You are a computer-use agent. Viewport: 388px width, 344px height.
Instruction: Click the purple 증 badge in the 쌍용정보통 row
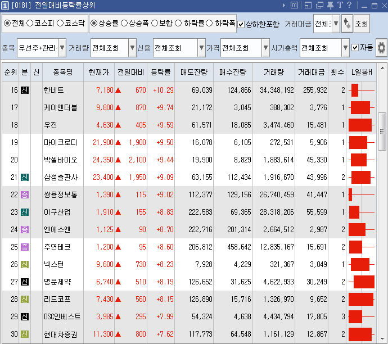click(x=25, y=194)
